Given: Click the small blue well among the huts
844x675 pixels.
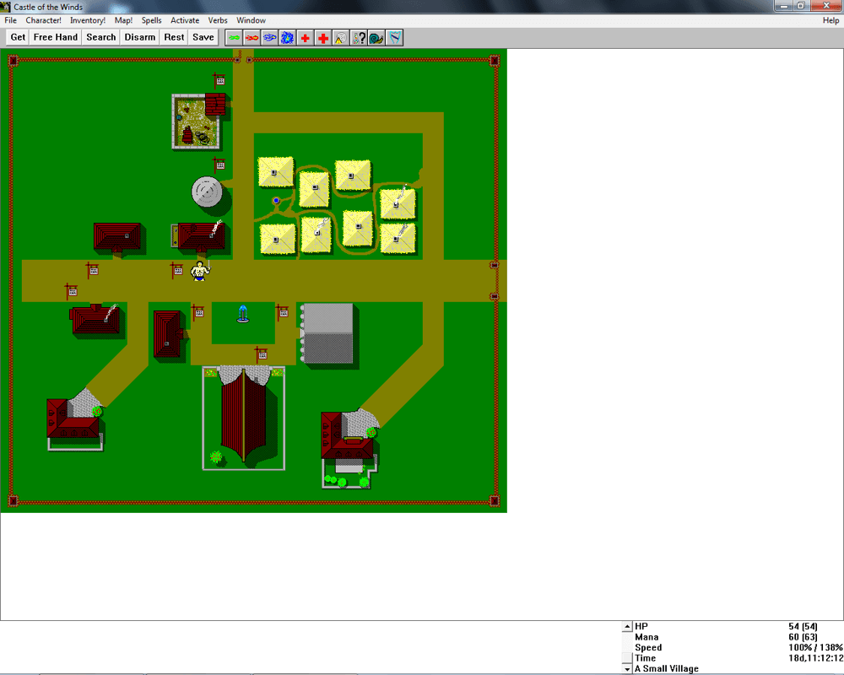Looking at the screenshot, I should click(x=276, y=200).
